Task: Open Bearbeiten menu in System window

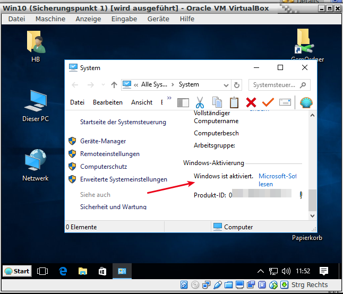Action: (108, 102)
